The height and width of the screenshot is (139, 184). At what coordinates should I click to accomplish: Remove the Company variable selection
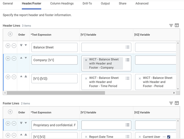coord(86,60)
